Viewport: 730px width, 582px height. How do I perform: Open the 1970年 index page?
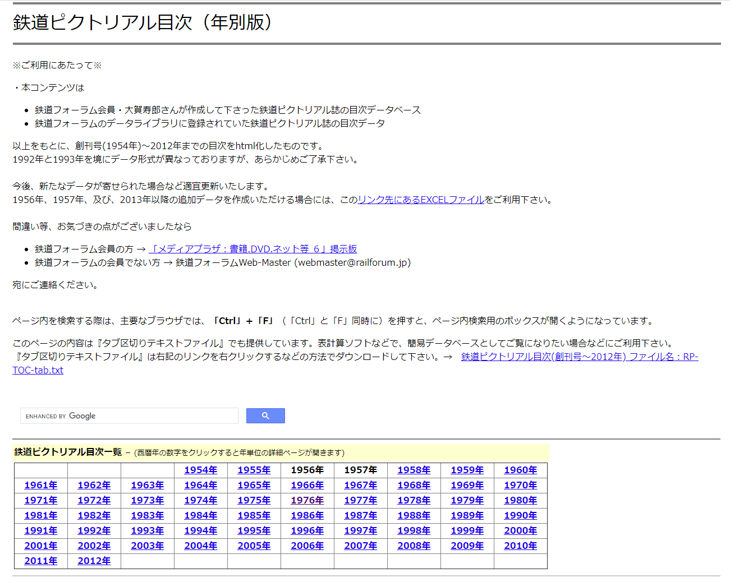[521, 485]
